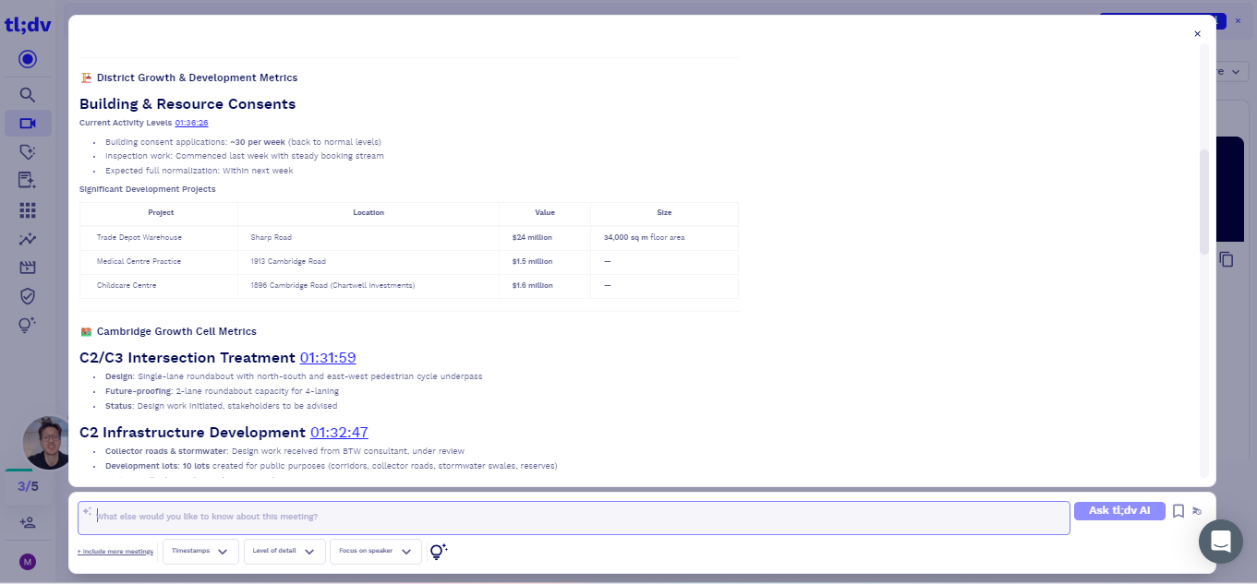1257x584 pixels.
Task: Open the record button in sidebar
Action: 28,60
